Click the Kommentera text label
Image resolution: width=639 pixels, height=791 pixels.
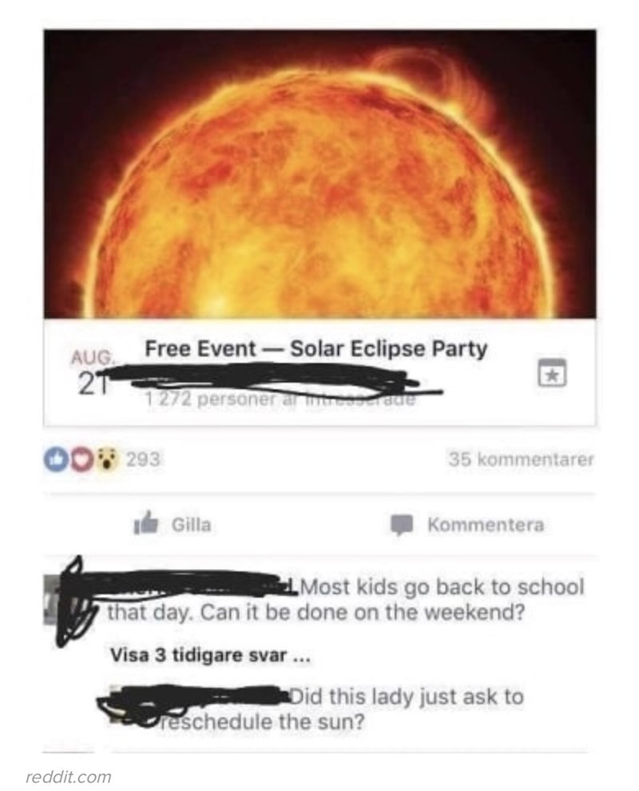(x=486, y=525)
